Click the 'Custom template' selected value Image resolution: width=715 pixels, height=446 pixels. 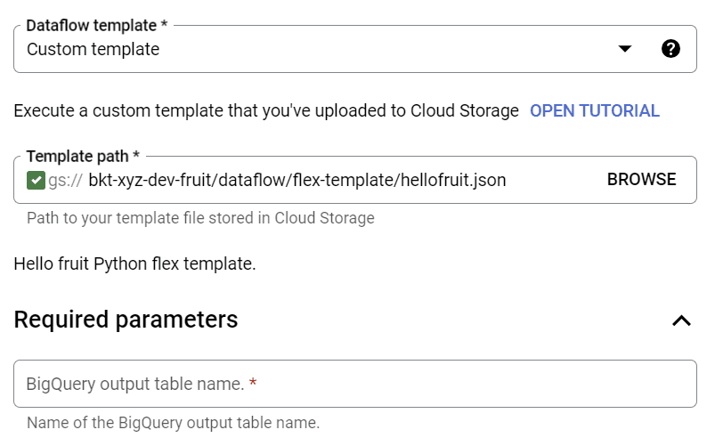(x=93, y=49)
